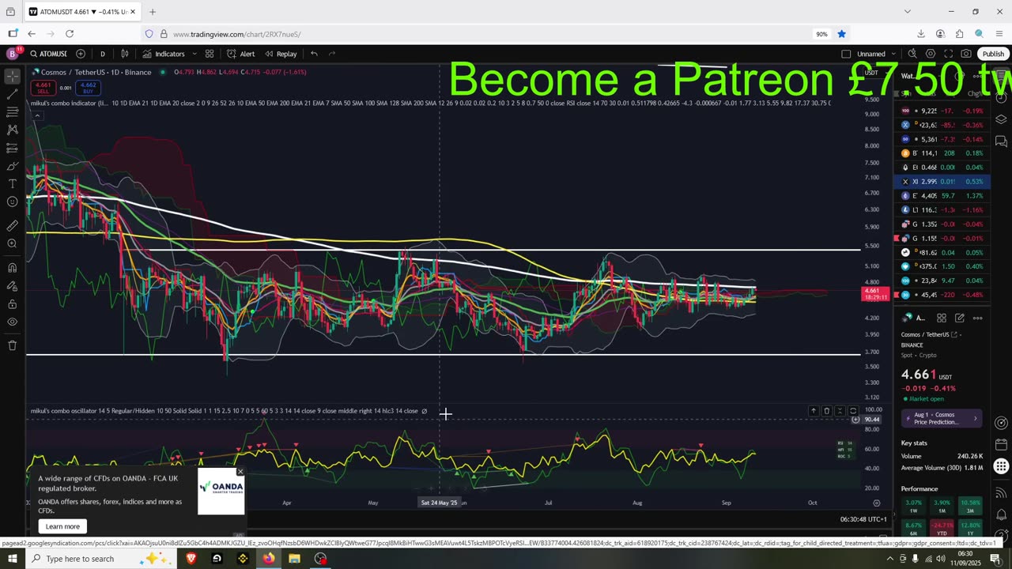Open the text annotation tool
The image size is (1012, 569).
[12, 184]
